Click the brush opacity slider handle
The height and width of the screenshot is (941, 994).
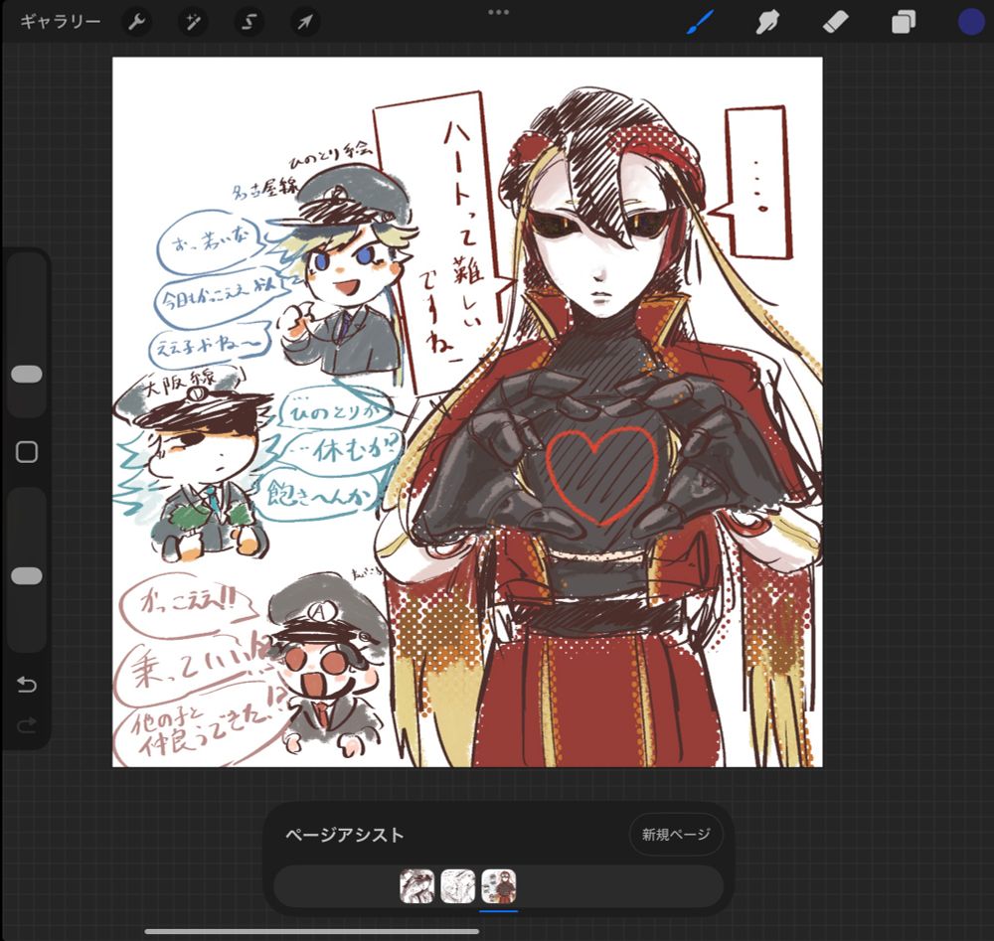[27, 576]
